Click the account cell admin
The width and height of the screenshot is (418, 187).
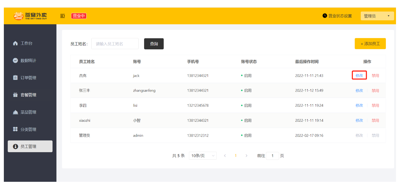[x=138, y=135]
